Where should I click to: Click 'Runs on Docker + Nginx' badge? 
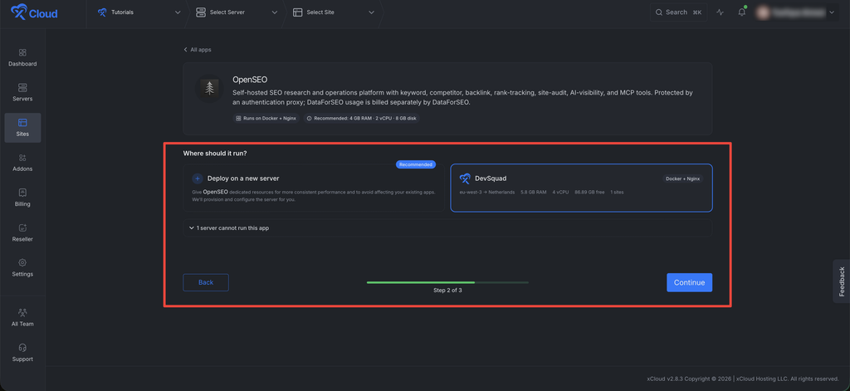266,118
